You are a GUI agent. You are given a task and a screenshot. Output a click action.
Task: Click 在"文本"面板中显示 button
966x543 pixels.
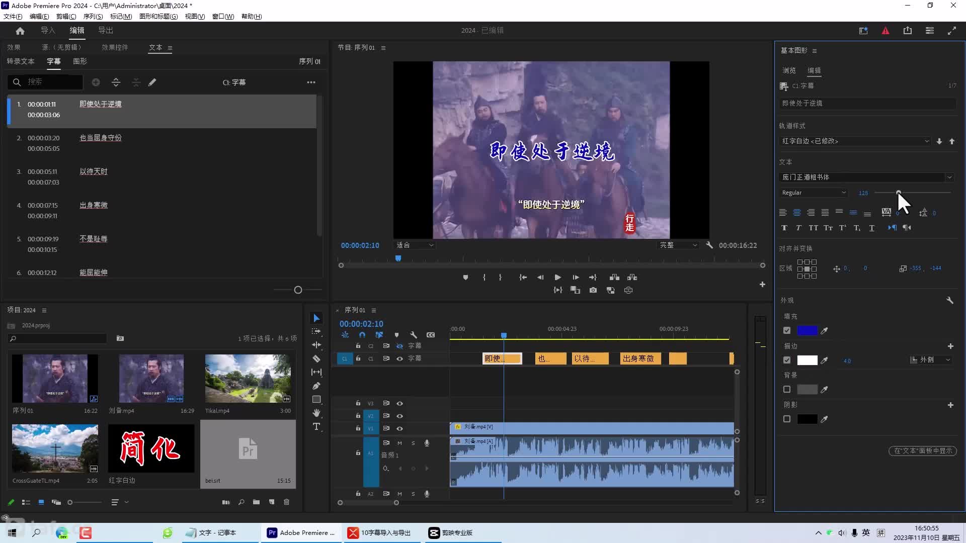tap(923, 451)
